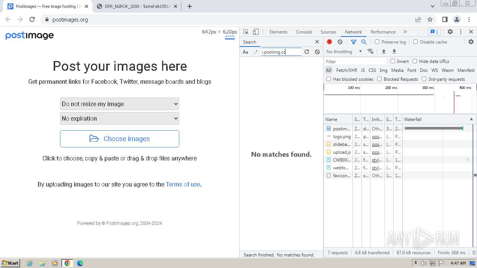Open the No expiration dropdown
The height and width of the screenshot is (268, 477).
point(120,118)
